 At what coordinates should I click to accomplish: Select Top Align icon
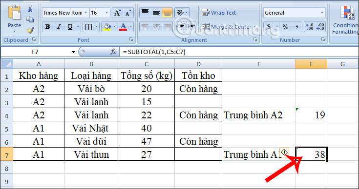[x=145, y=13]
